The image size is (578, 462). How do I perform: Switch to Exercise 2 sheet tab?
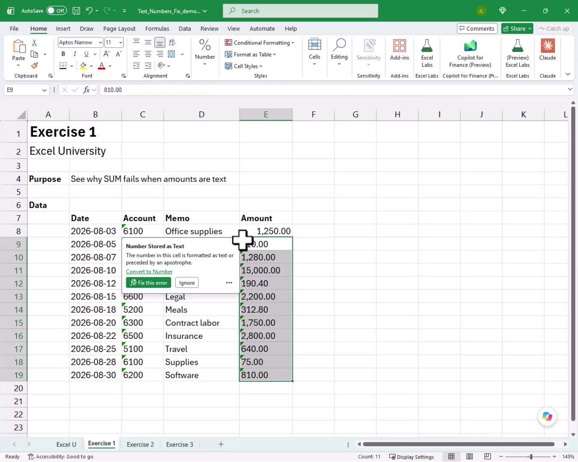pyautogui.click(x=140, y=444)
